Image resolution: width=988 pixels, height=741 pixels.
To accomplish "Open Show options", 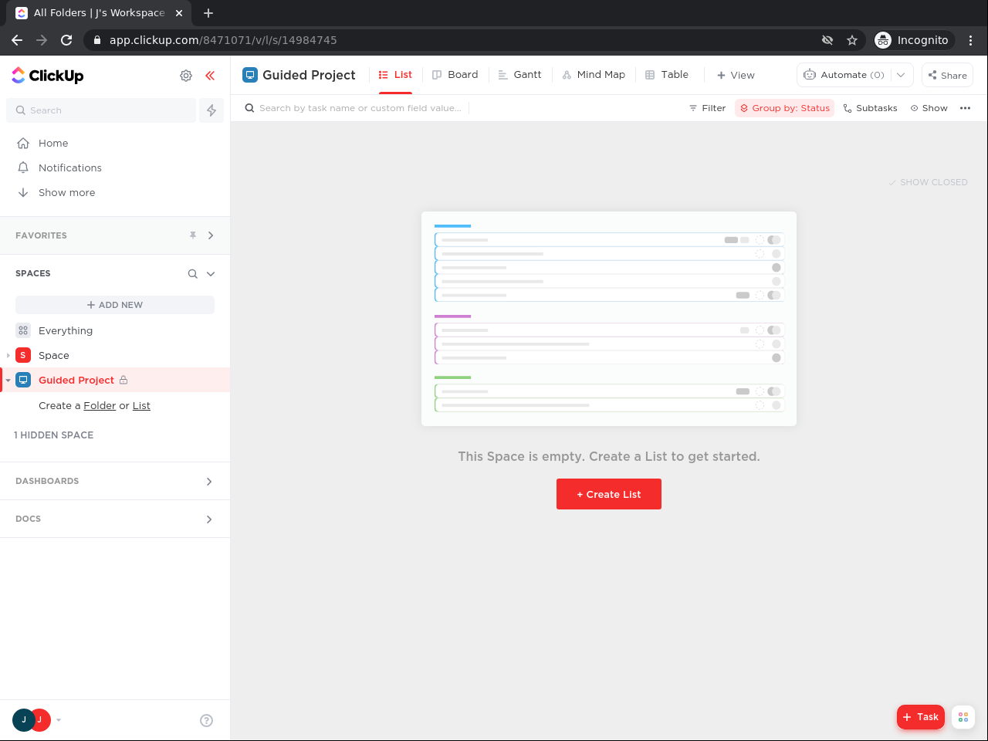I will click(x=929, y=108).
